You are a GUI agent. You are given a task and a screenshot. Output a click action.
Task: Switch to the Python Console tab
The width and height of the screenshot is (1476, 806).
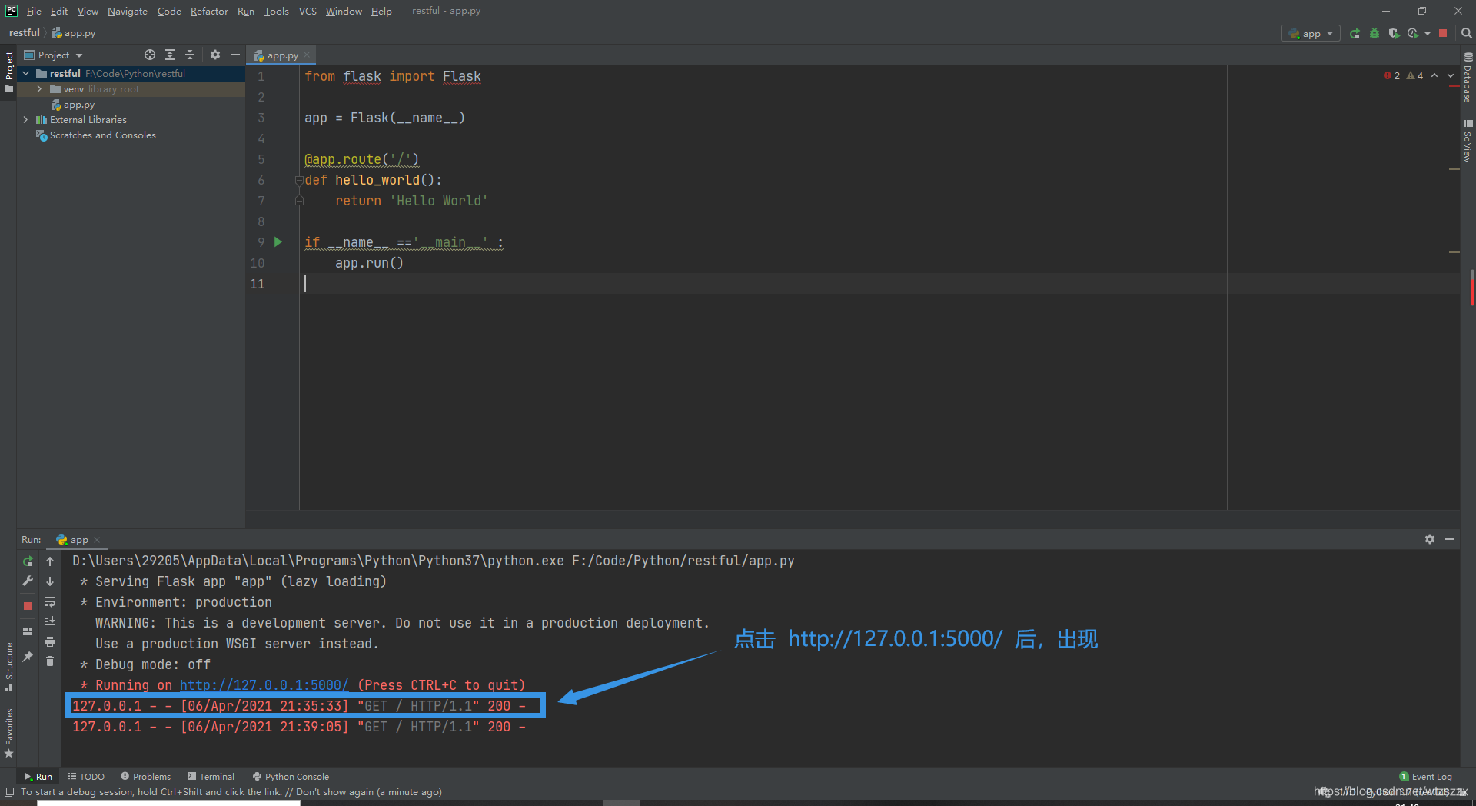click(291, 776)
